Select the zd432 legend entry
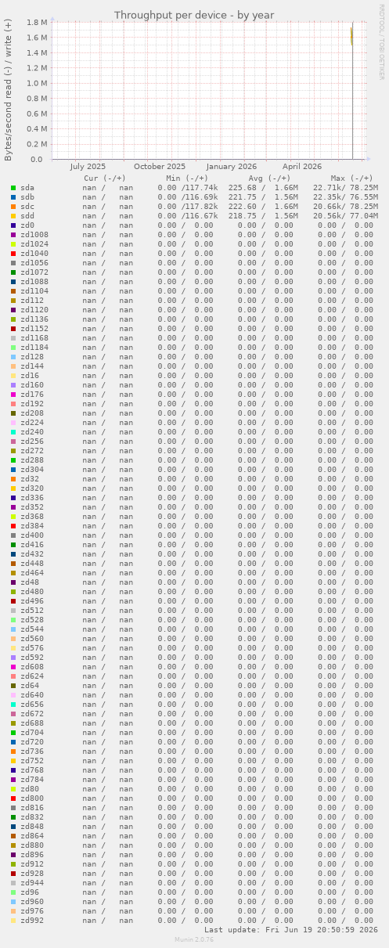389x948 pixels. [32, 554]
